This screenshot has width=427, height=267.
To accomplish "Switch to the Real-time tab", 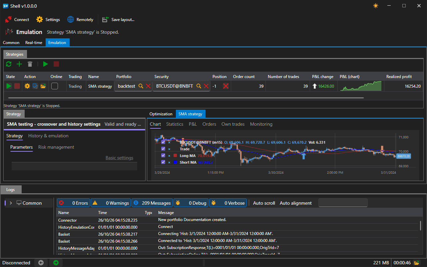I will tap(34, 43).
